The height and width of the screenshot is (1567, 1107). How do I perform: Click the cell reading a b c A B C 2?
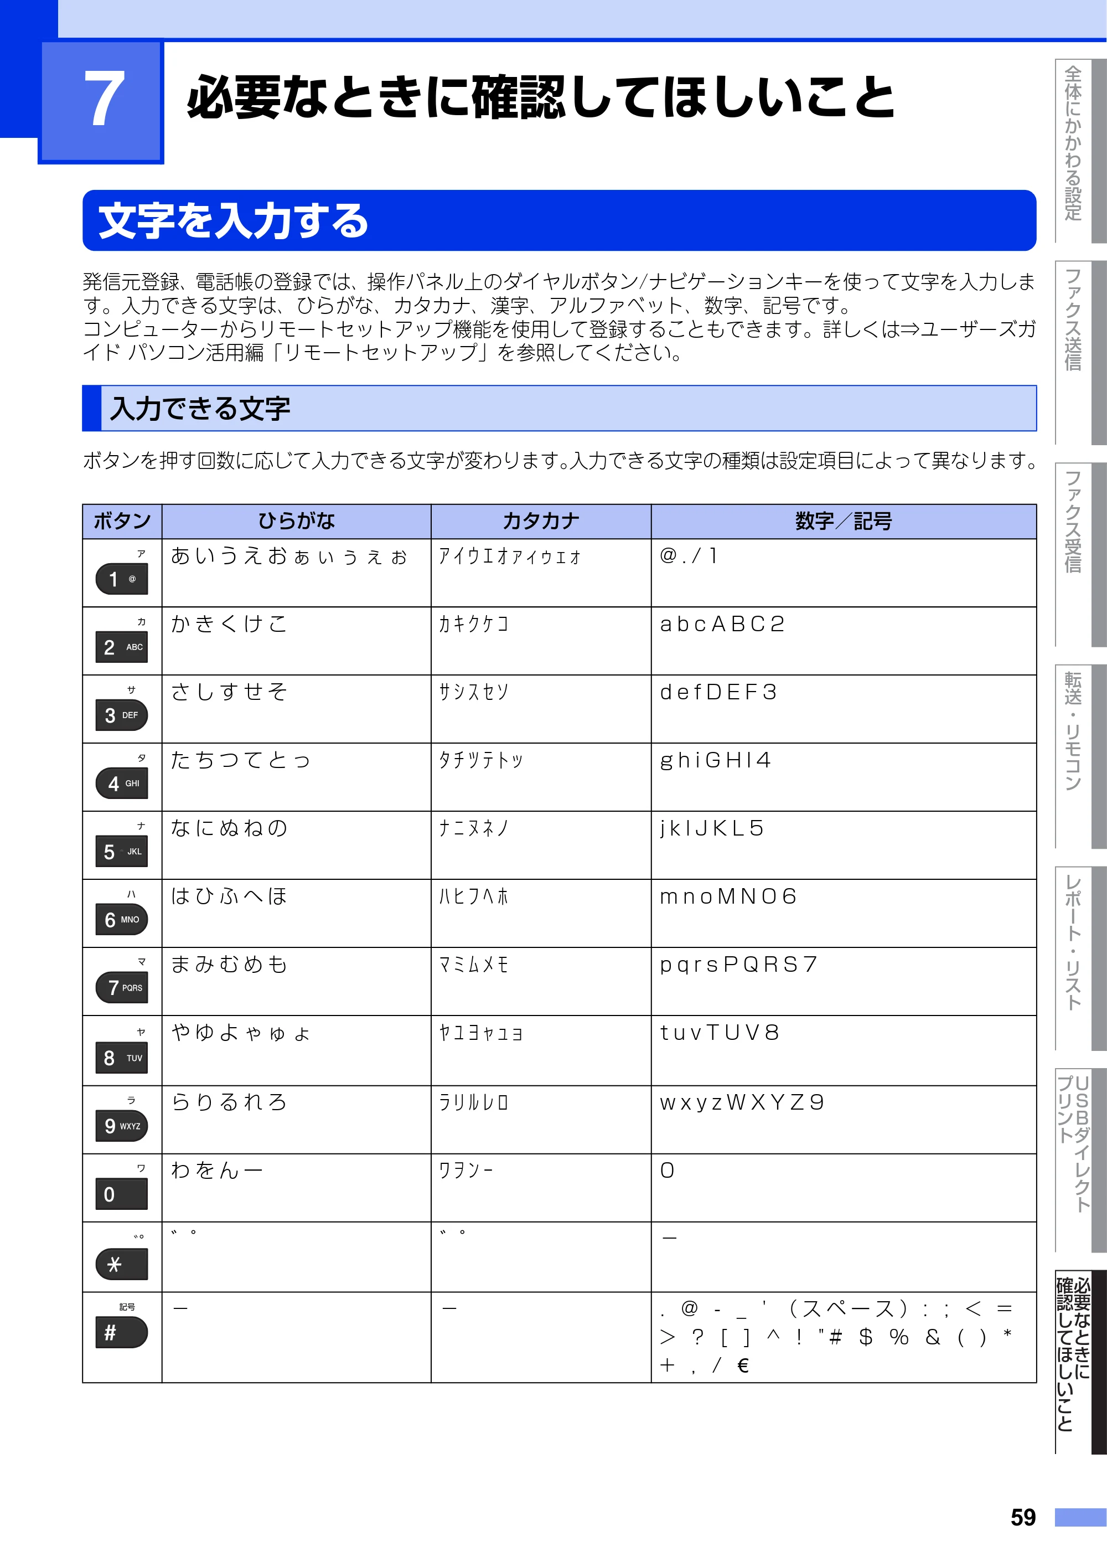844,641
